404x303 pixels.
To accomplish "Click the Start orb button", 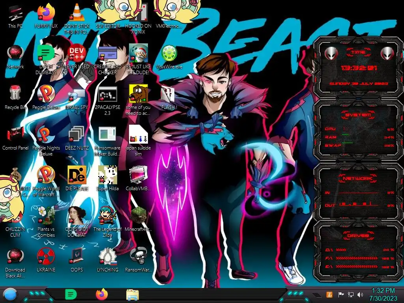I will (x=10, y=295).
